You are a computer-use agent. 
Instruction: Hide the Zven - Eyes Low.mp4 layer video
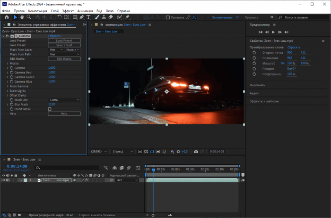click(x=4, y=180)
